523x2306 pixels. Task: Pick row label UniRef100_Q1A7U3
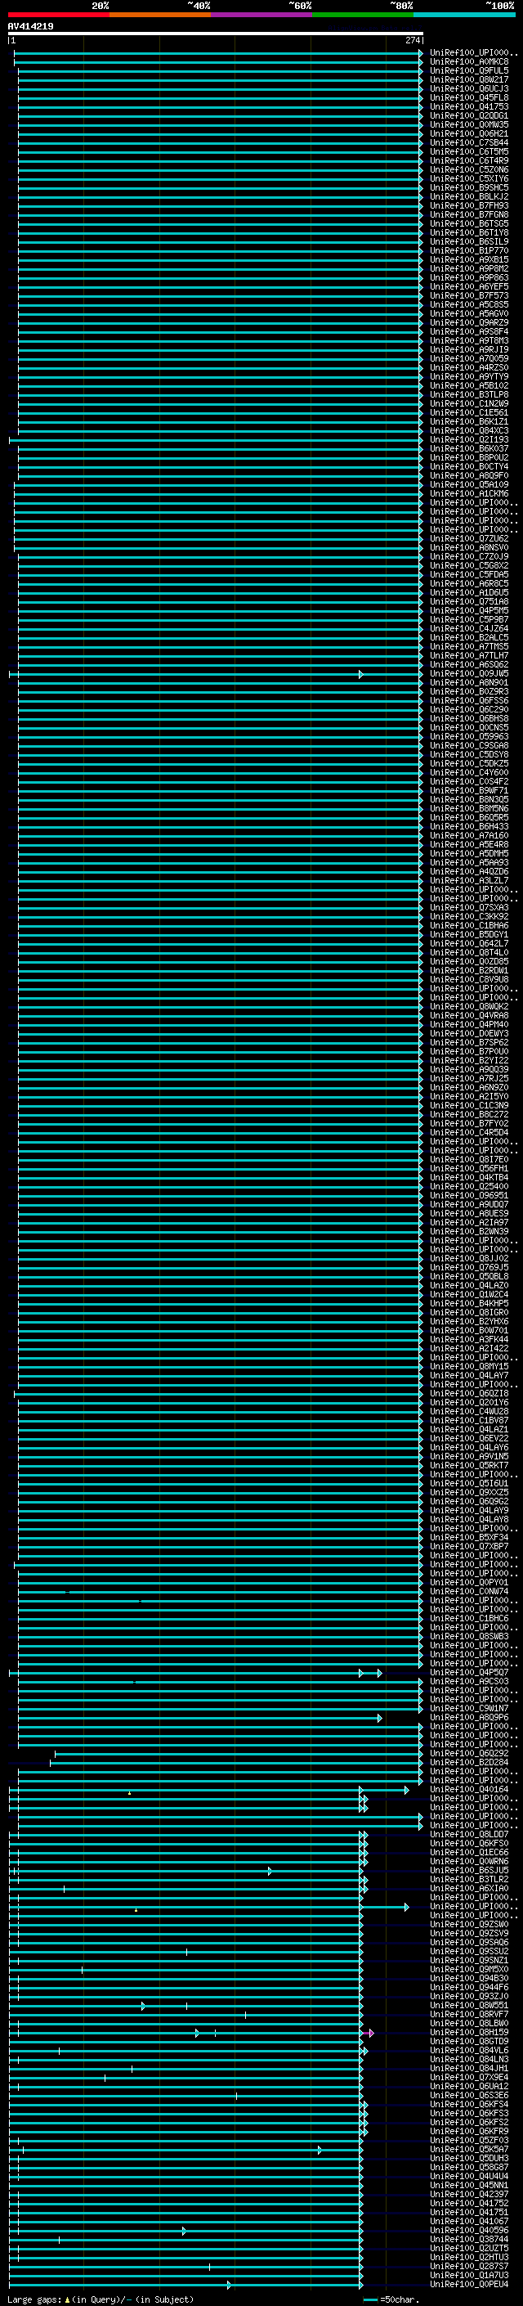[469, 2275]
